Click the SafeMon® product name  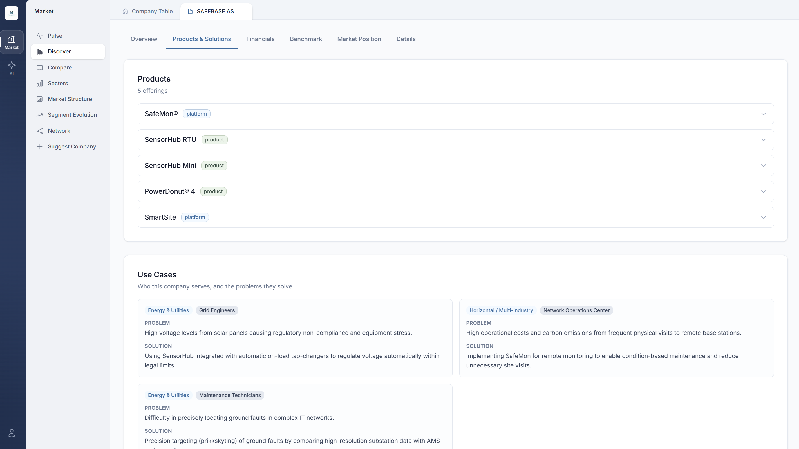(161, 114)
